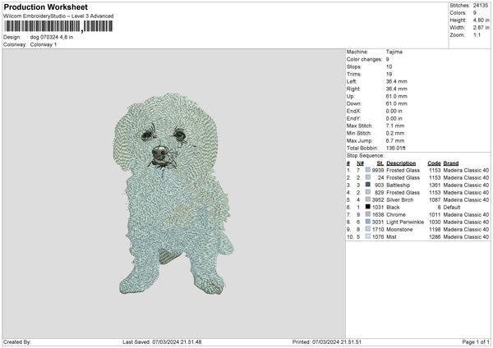Click the "Battleship" description text

pos(398,185)
